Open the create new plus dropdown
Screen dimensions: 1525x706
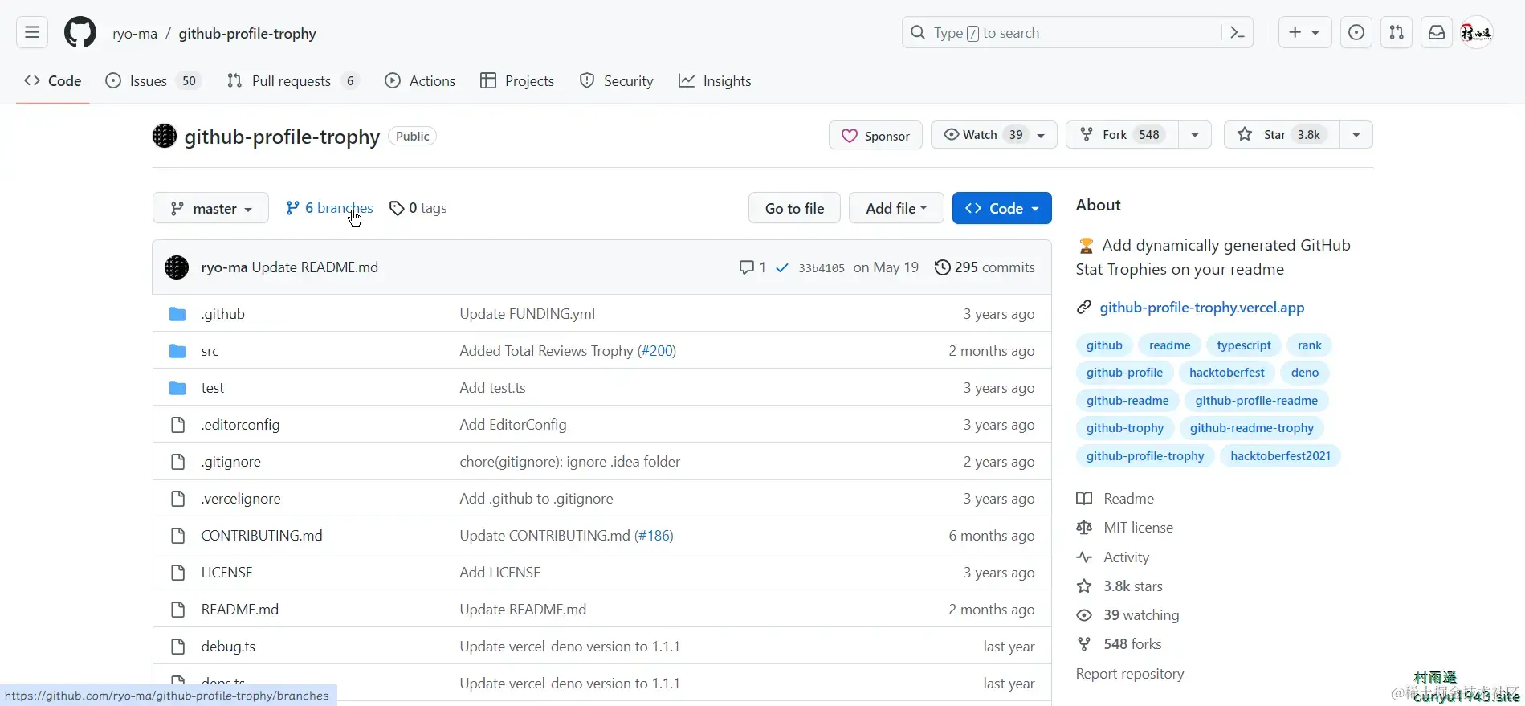(x=1304, y=33)
